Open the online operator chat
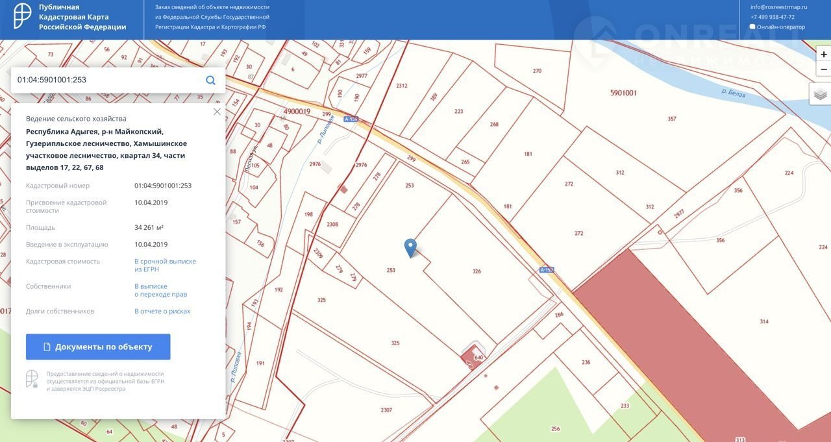Screen dimensions: 831x442 [x=780, y=27]
